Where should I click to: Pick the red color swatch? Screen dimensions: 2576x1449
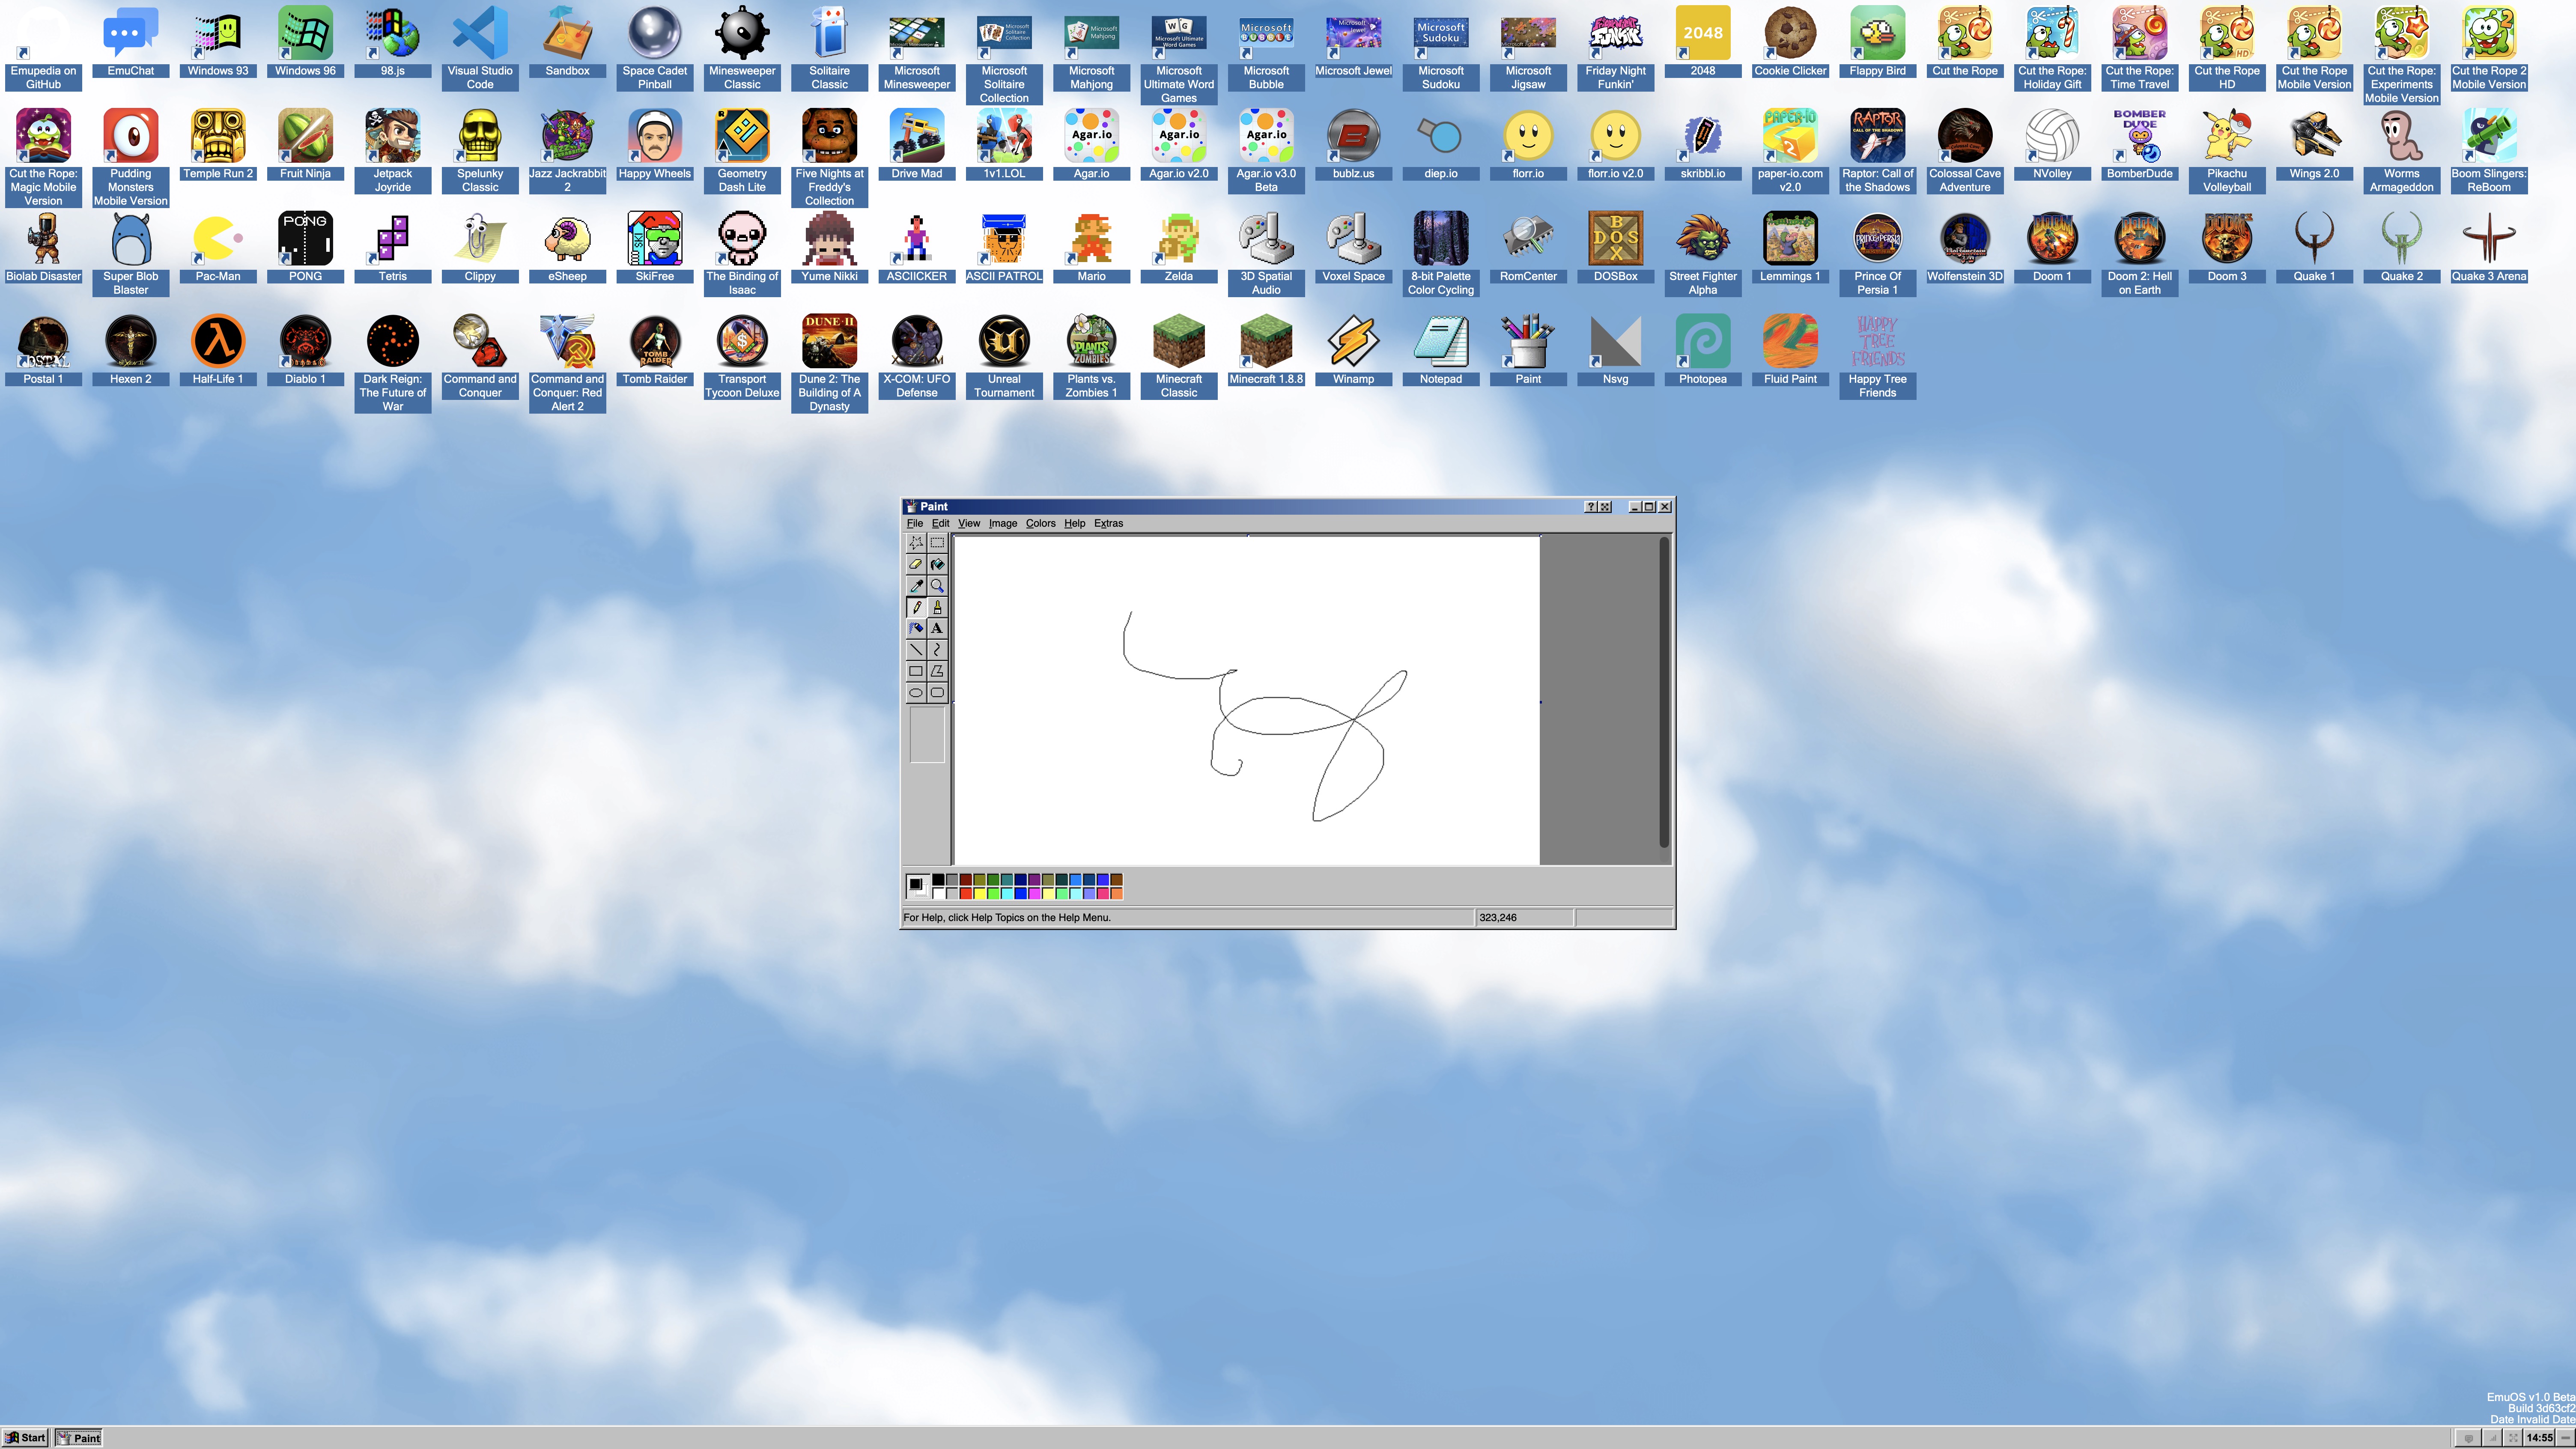966,894
